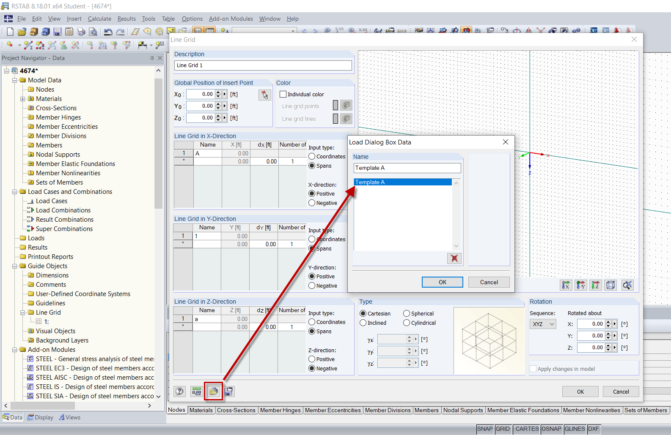Collapse the Model Data tree node

coord(15,80)
